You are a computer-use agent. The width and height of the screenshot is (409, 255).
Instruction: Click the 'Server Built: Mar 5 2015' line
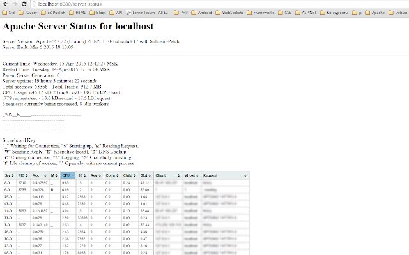pos(38,47)
